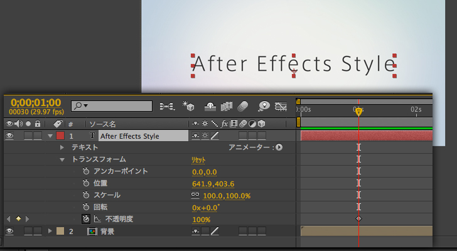Screen dimensions: 457x251
Task: Toggle Shy switch on After Effects Style layer
Action: 196,136
